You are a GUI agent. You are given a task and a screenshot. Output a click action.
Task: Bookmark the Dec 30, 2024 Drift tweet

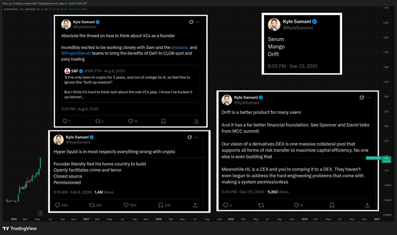[331, 205]
